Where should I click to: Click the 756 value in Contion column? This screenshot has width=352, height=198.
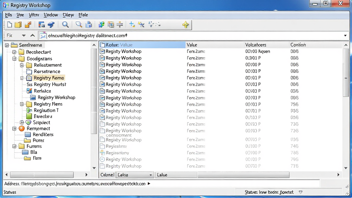pos(294,104)
